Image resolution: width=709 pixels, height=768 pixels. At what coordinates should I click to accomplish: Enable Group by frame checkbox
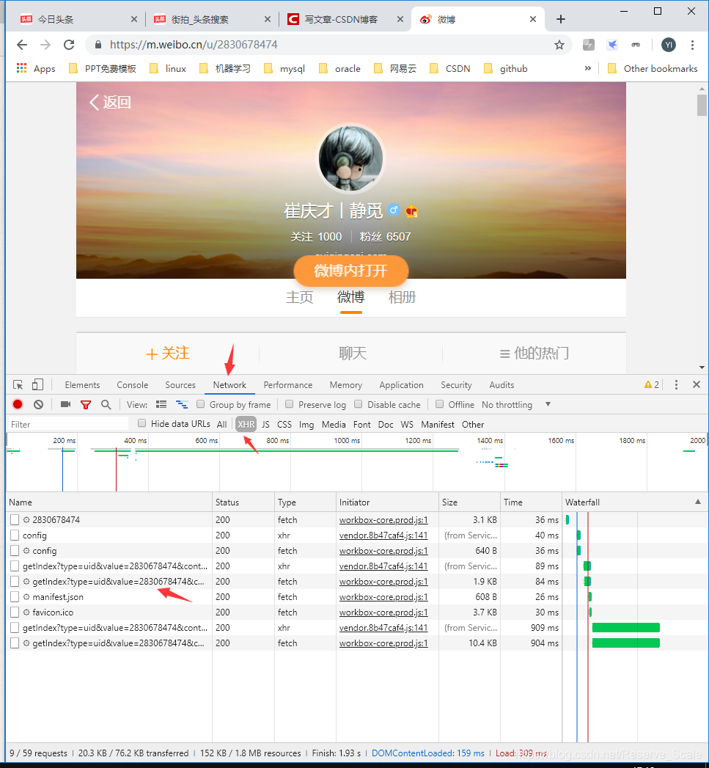pos(200,404)
